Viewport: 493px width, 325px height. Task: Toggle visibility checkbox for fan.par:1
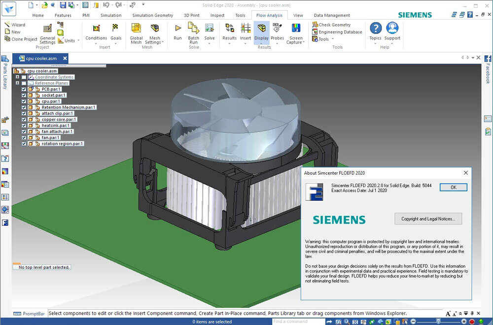click(x=24, y=137)
